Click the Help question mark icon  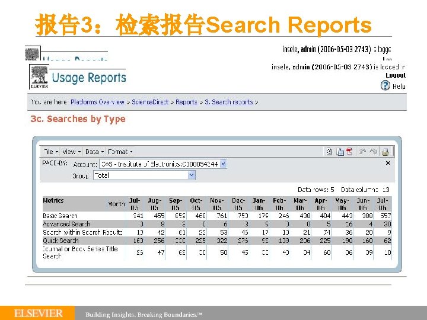point(385,85)
